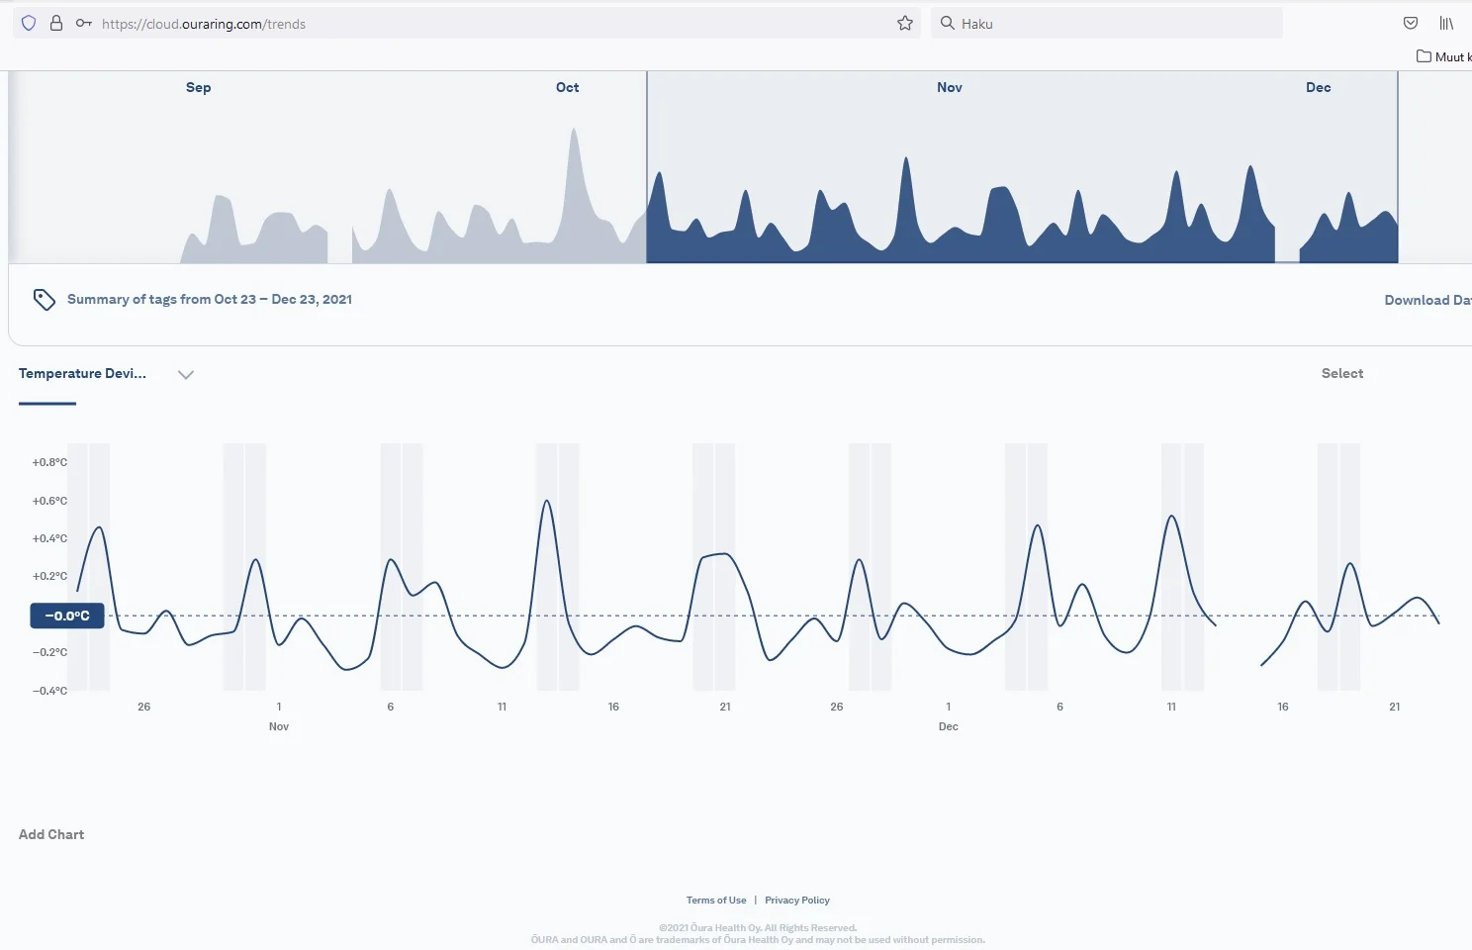The width and height of the screenshot is (1472, 950).
Task: Click Download Data link
Action: pos(1426,300)
